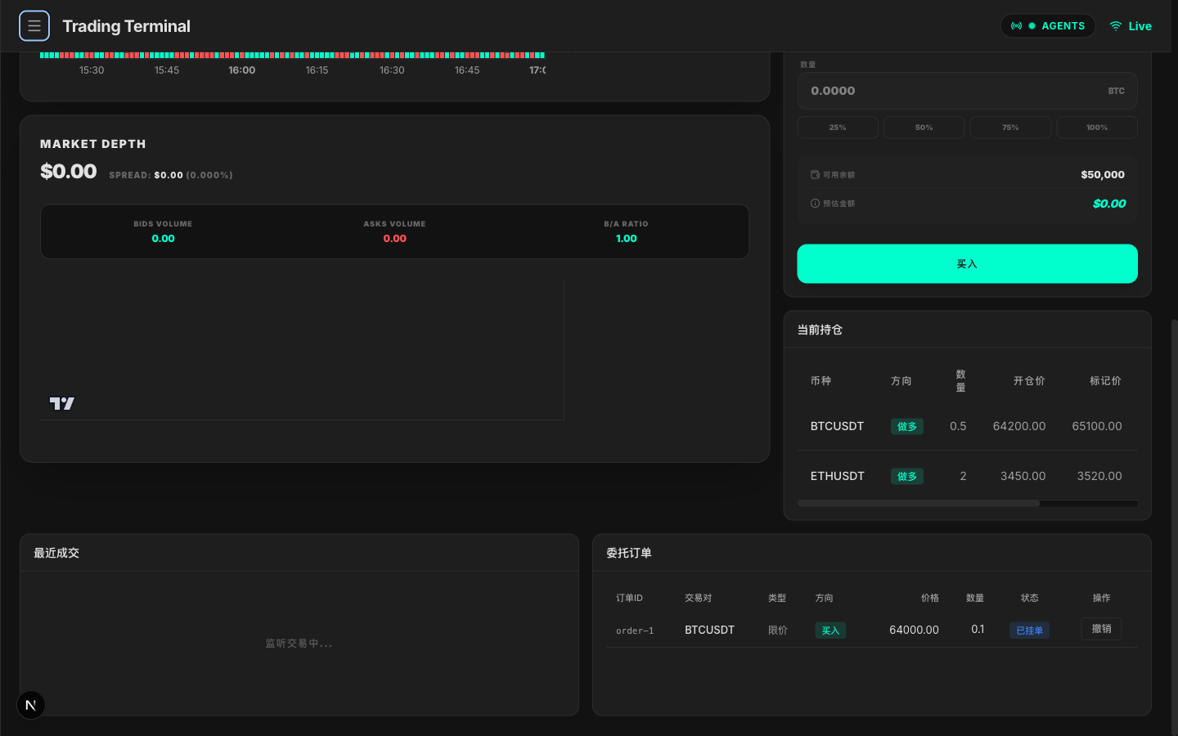1178x736 pixels.
Task: Select the ETHUSDT position row
Action: pyautogui.click(x=967, y=476)
